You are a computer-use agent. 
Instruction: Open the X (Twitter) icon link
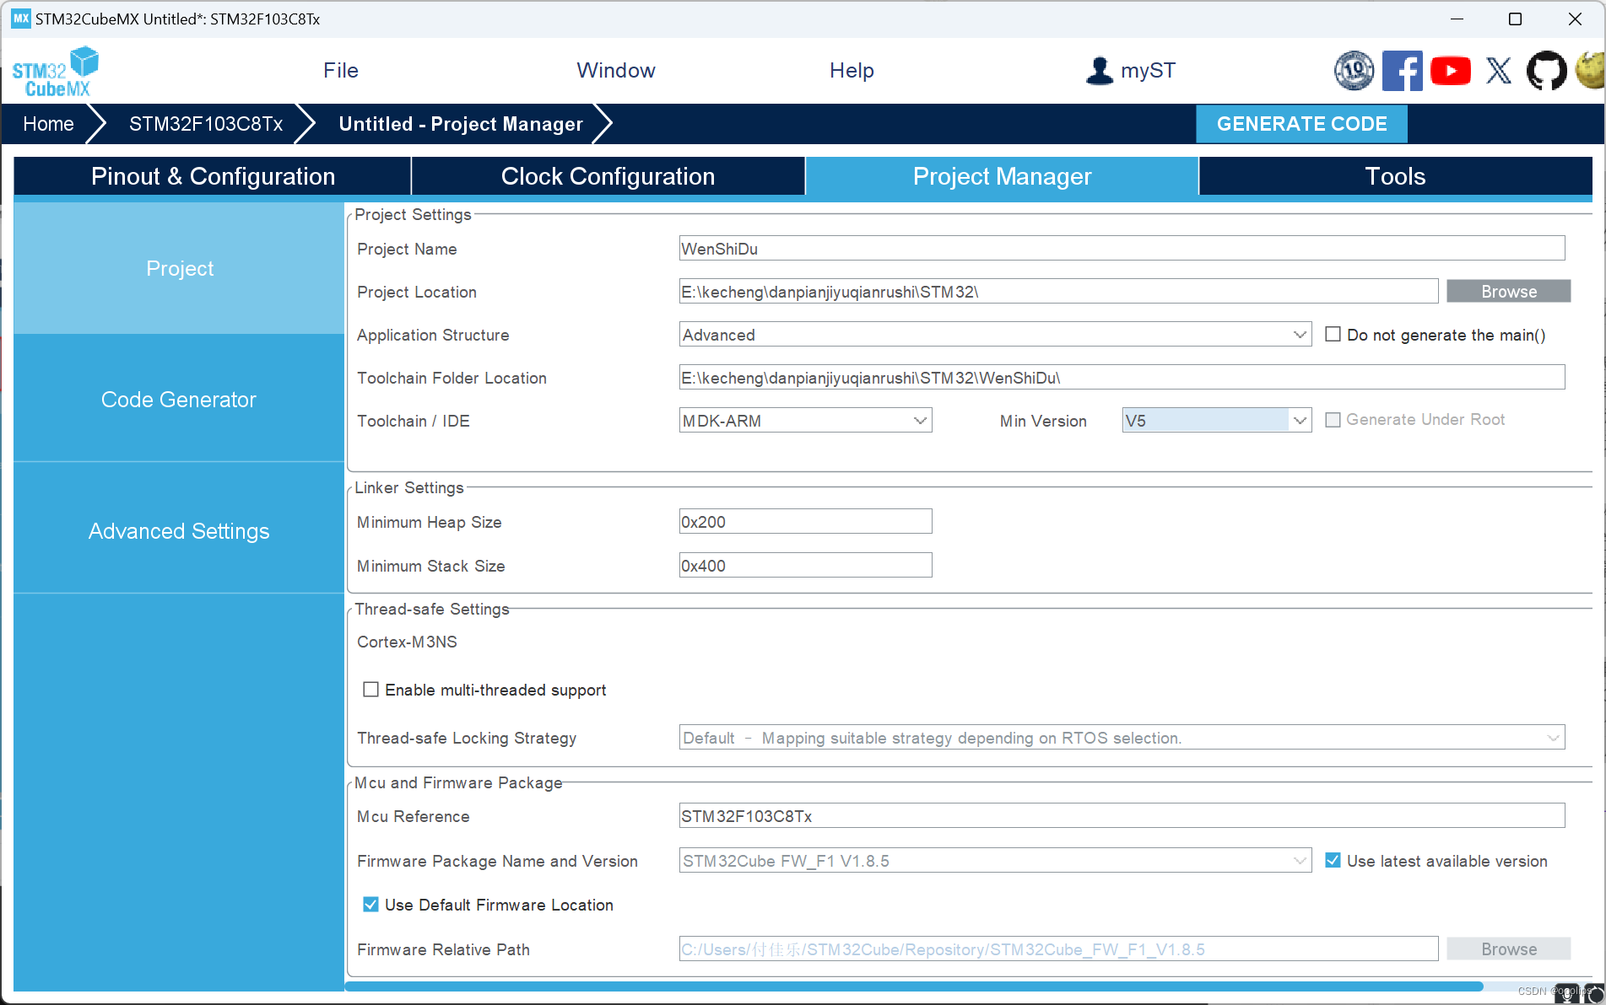1499,71
